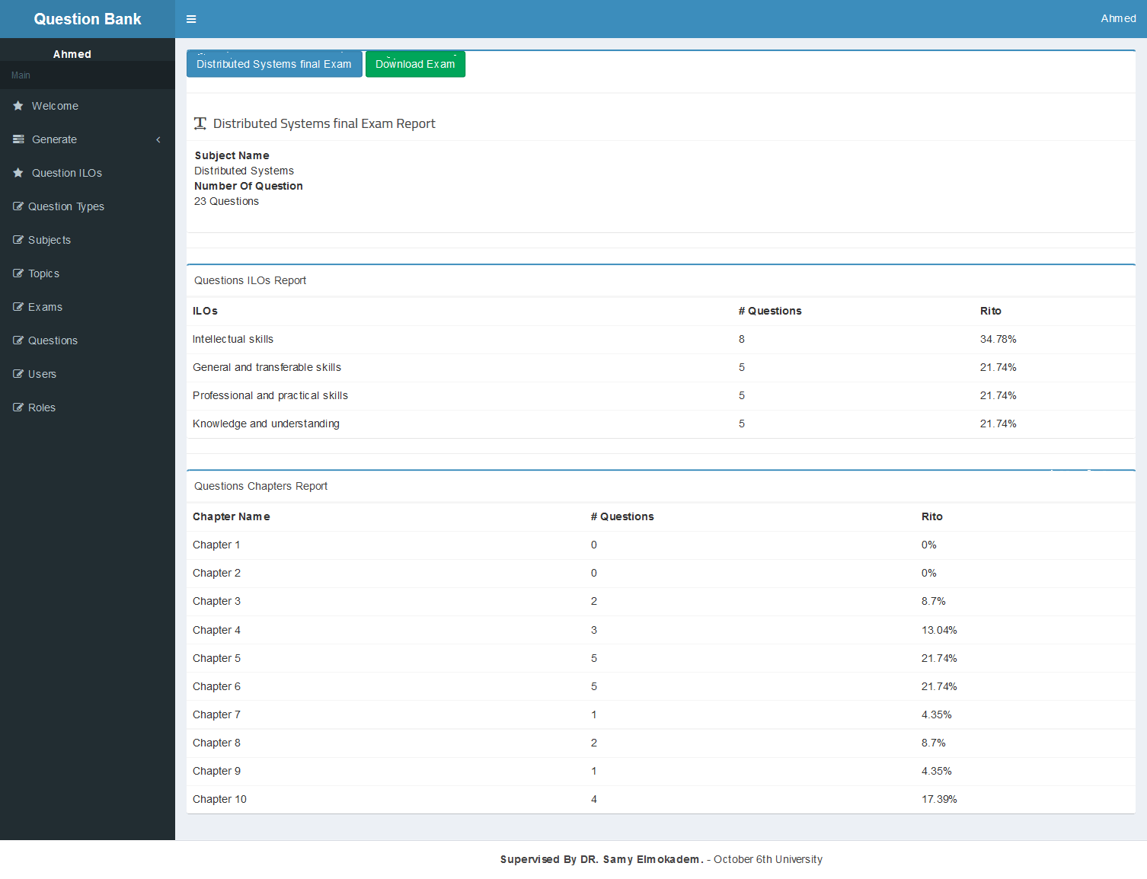Image resolution: width=1147 pixels, height=879 pixels.
Task: Expand the Generate submenu chevron
Action: point(158,139)
